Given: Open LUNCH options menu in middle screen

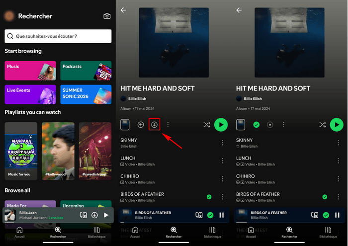Looking at the screenshot, I should point(223,161).
